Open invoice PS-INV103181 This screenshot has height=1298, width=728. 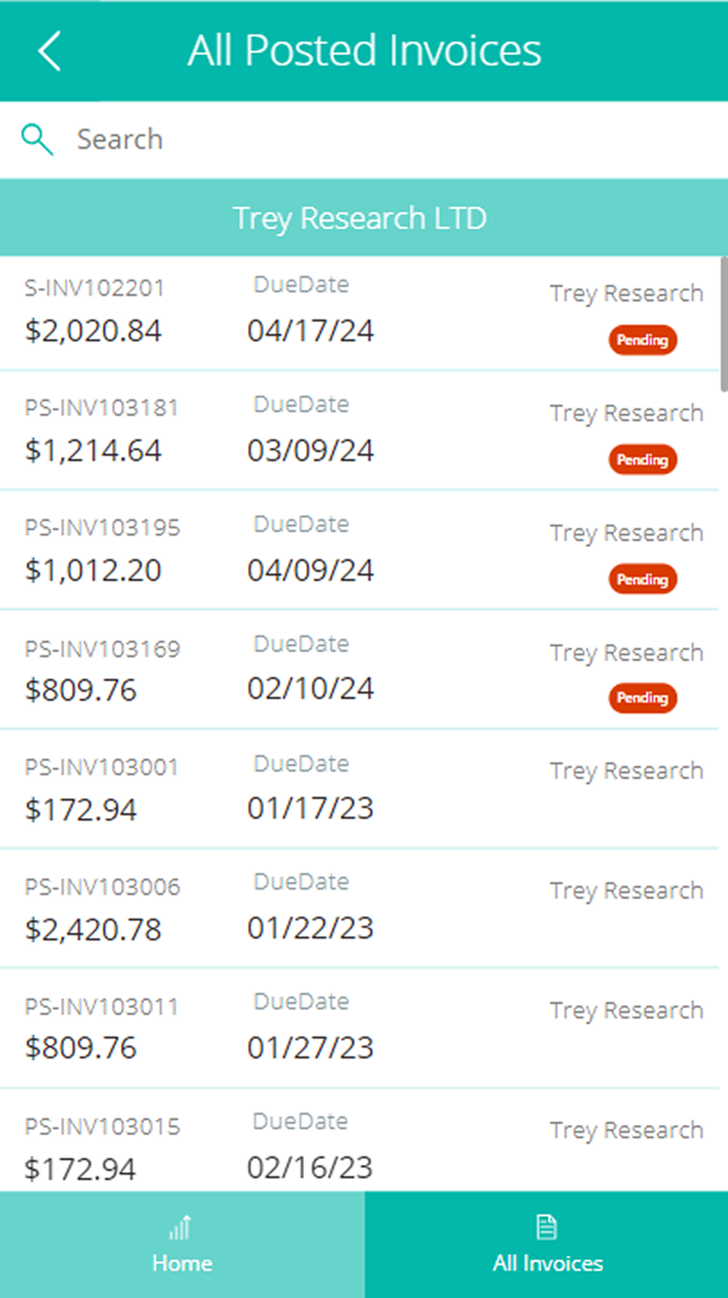pyautogui.click(x=102, y=408)
